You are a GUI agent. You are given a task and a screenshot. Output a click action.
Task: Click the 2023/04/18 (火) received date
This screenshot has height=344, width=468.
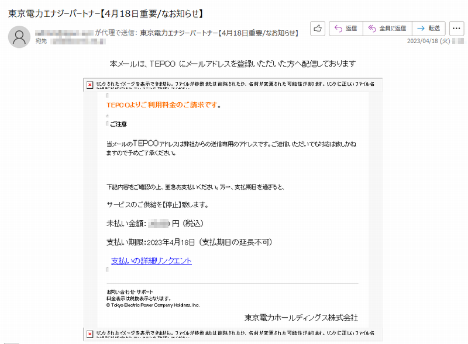tap(429, 41)
